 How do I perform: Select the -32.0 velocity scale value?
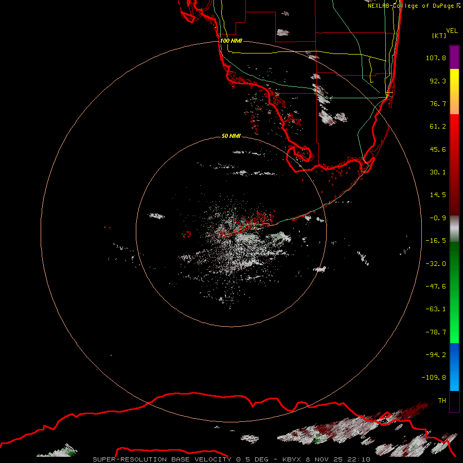[436, 264]
